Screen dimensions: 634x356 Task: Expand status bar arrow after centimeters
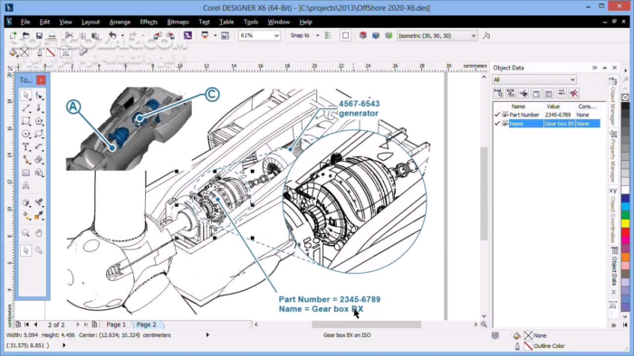coord(207,335)
